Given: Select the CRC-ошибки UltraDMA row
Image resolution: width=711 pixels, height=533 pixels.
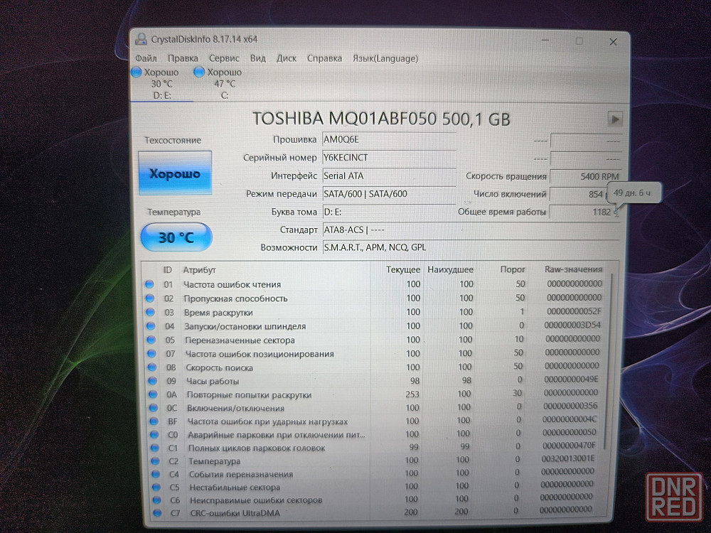Looking at the screenshot, I should 375,512.
